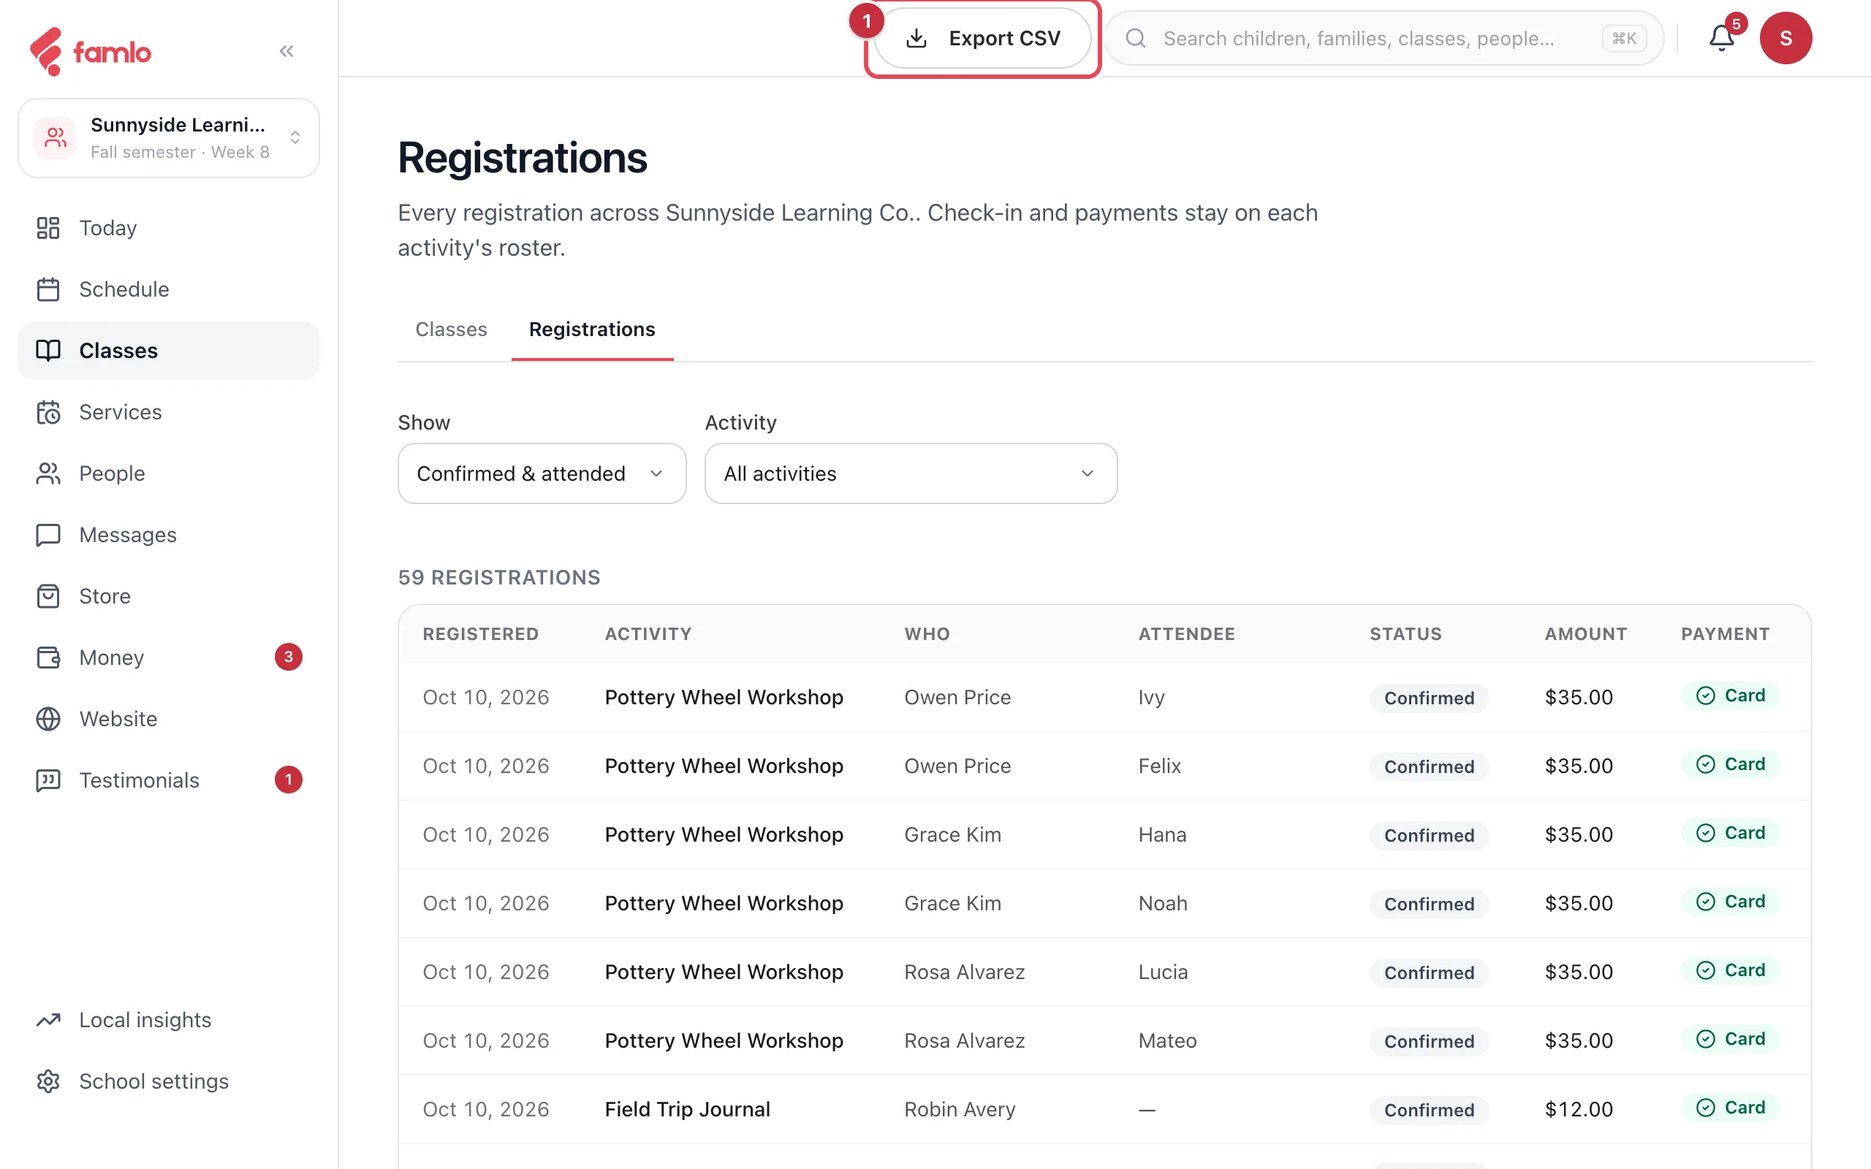Click Rosa Alvarez in Lucia's row
This screenshot has width=1871, height=1169.
tap(964, 972)
